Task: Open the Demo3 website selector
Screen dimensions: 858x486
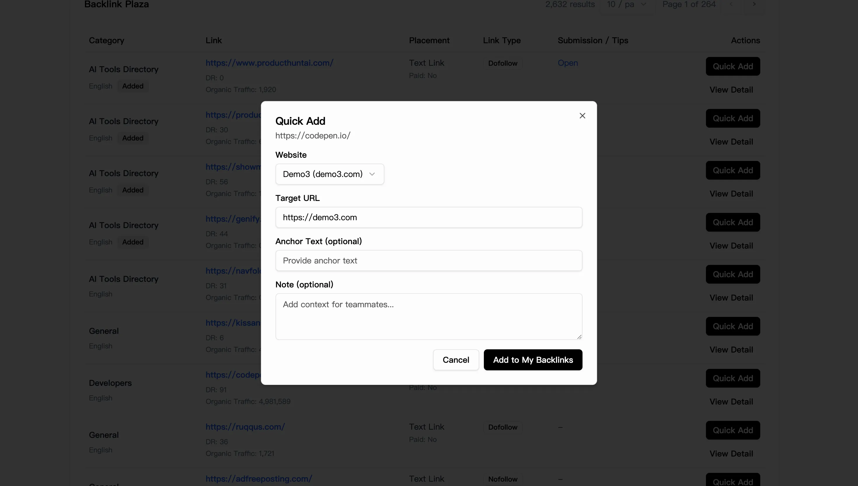Action: pyautogui.click(x=329, y=174)
